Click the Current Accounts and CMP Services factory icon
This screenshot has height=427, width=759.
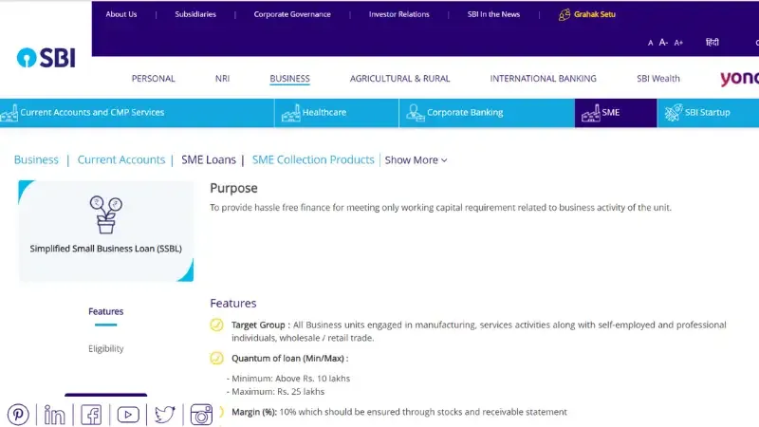pos(9,113)
